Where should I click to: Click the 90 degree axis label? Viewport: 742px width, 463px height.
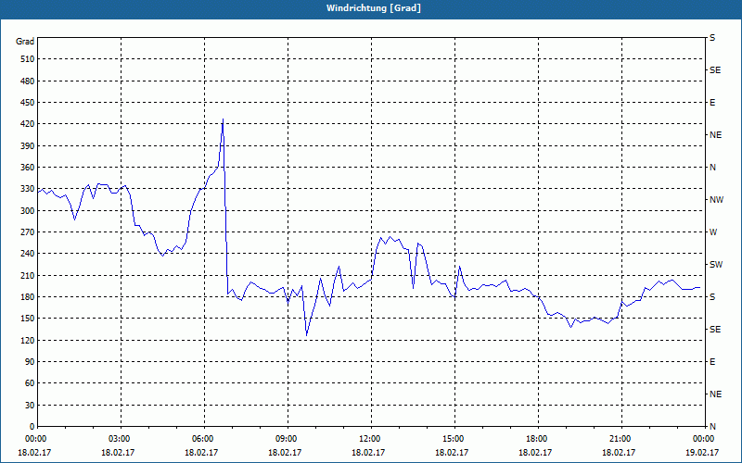pyautogui.click(x=30, y=362)
